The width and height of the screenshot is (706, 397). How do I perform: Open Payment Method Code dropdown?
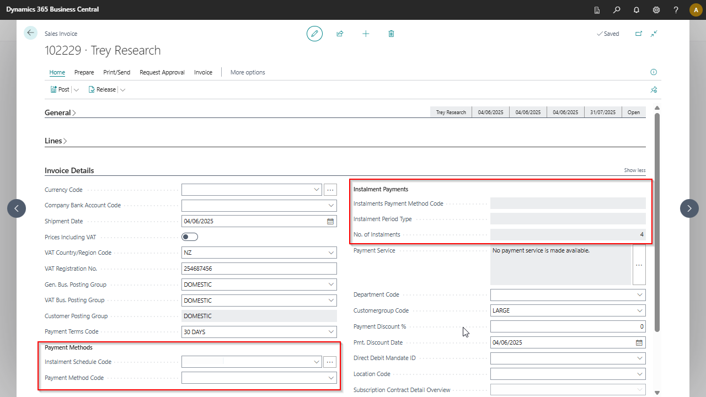click(x=331, y=378)
